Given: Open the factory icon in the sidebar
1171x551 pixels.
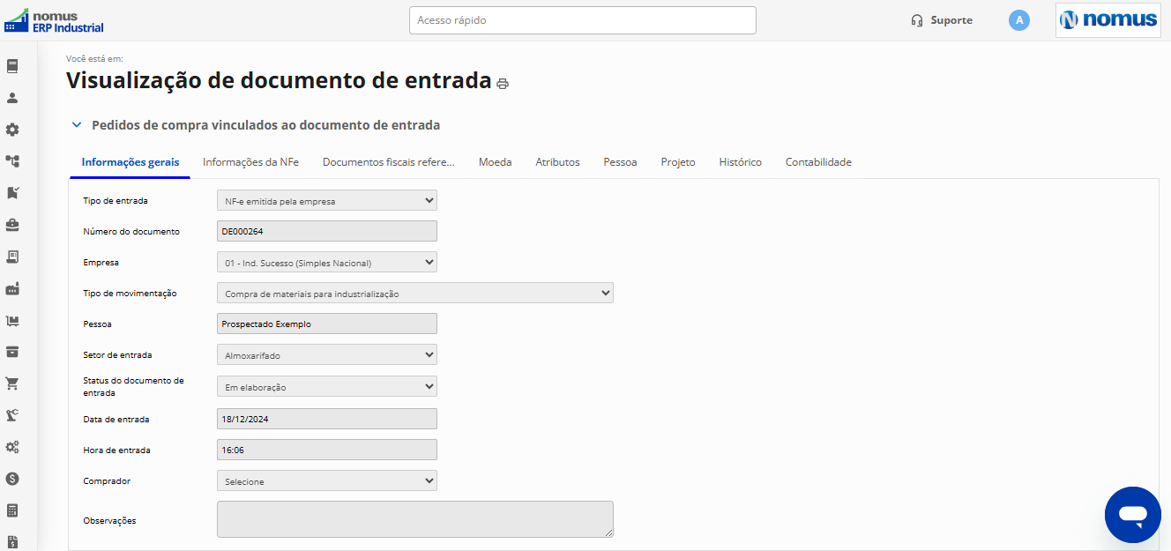Looking at the screenshot, I should 12,288.
